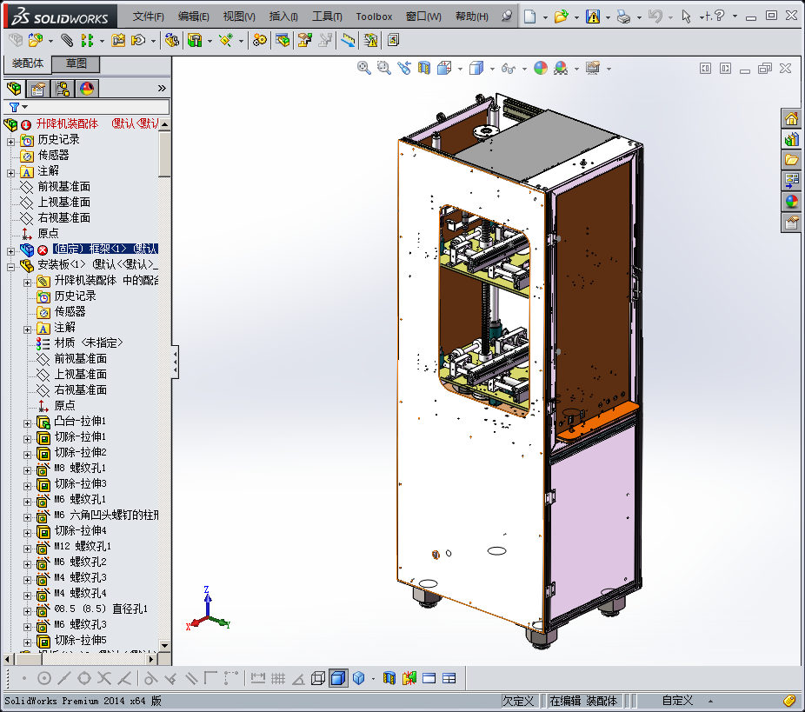Expand the M12 螺纹孔1 feature node
This screenshot has height=712, width=805.
point(27,549)
